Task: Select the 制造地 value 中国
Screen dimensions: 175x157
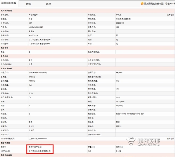Action: click(30, 19)
